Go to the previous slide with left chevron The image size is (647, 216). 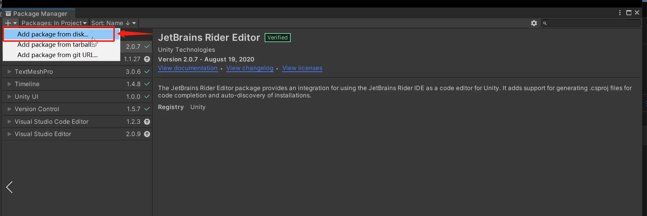pyautogui.click(x=9, y=187)
